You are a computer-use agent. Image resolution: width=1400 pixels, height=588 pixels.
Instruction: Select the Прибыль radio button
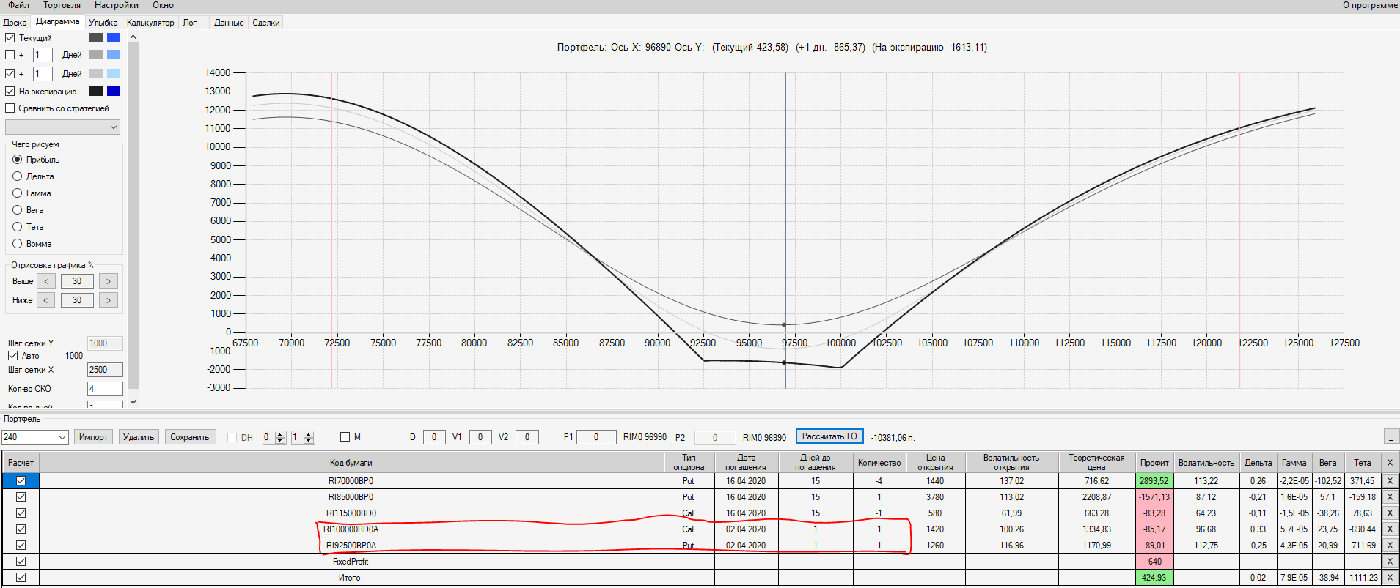click(x=18, y=160)
